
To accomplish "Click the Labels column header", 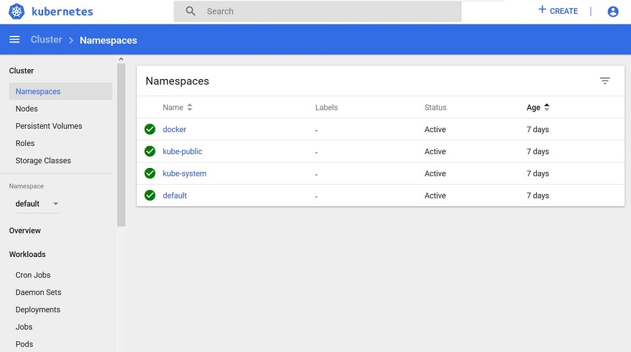I will (326, 108).
